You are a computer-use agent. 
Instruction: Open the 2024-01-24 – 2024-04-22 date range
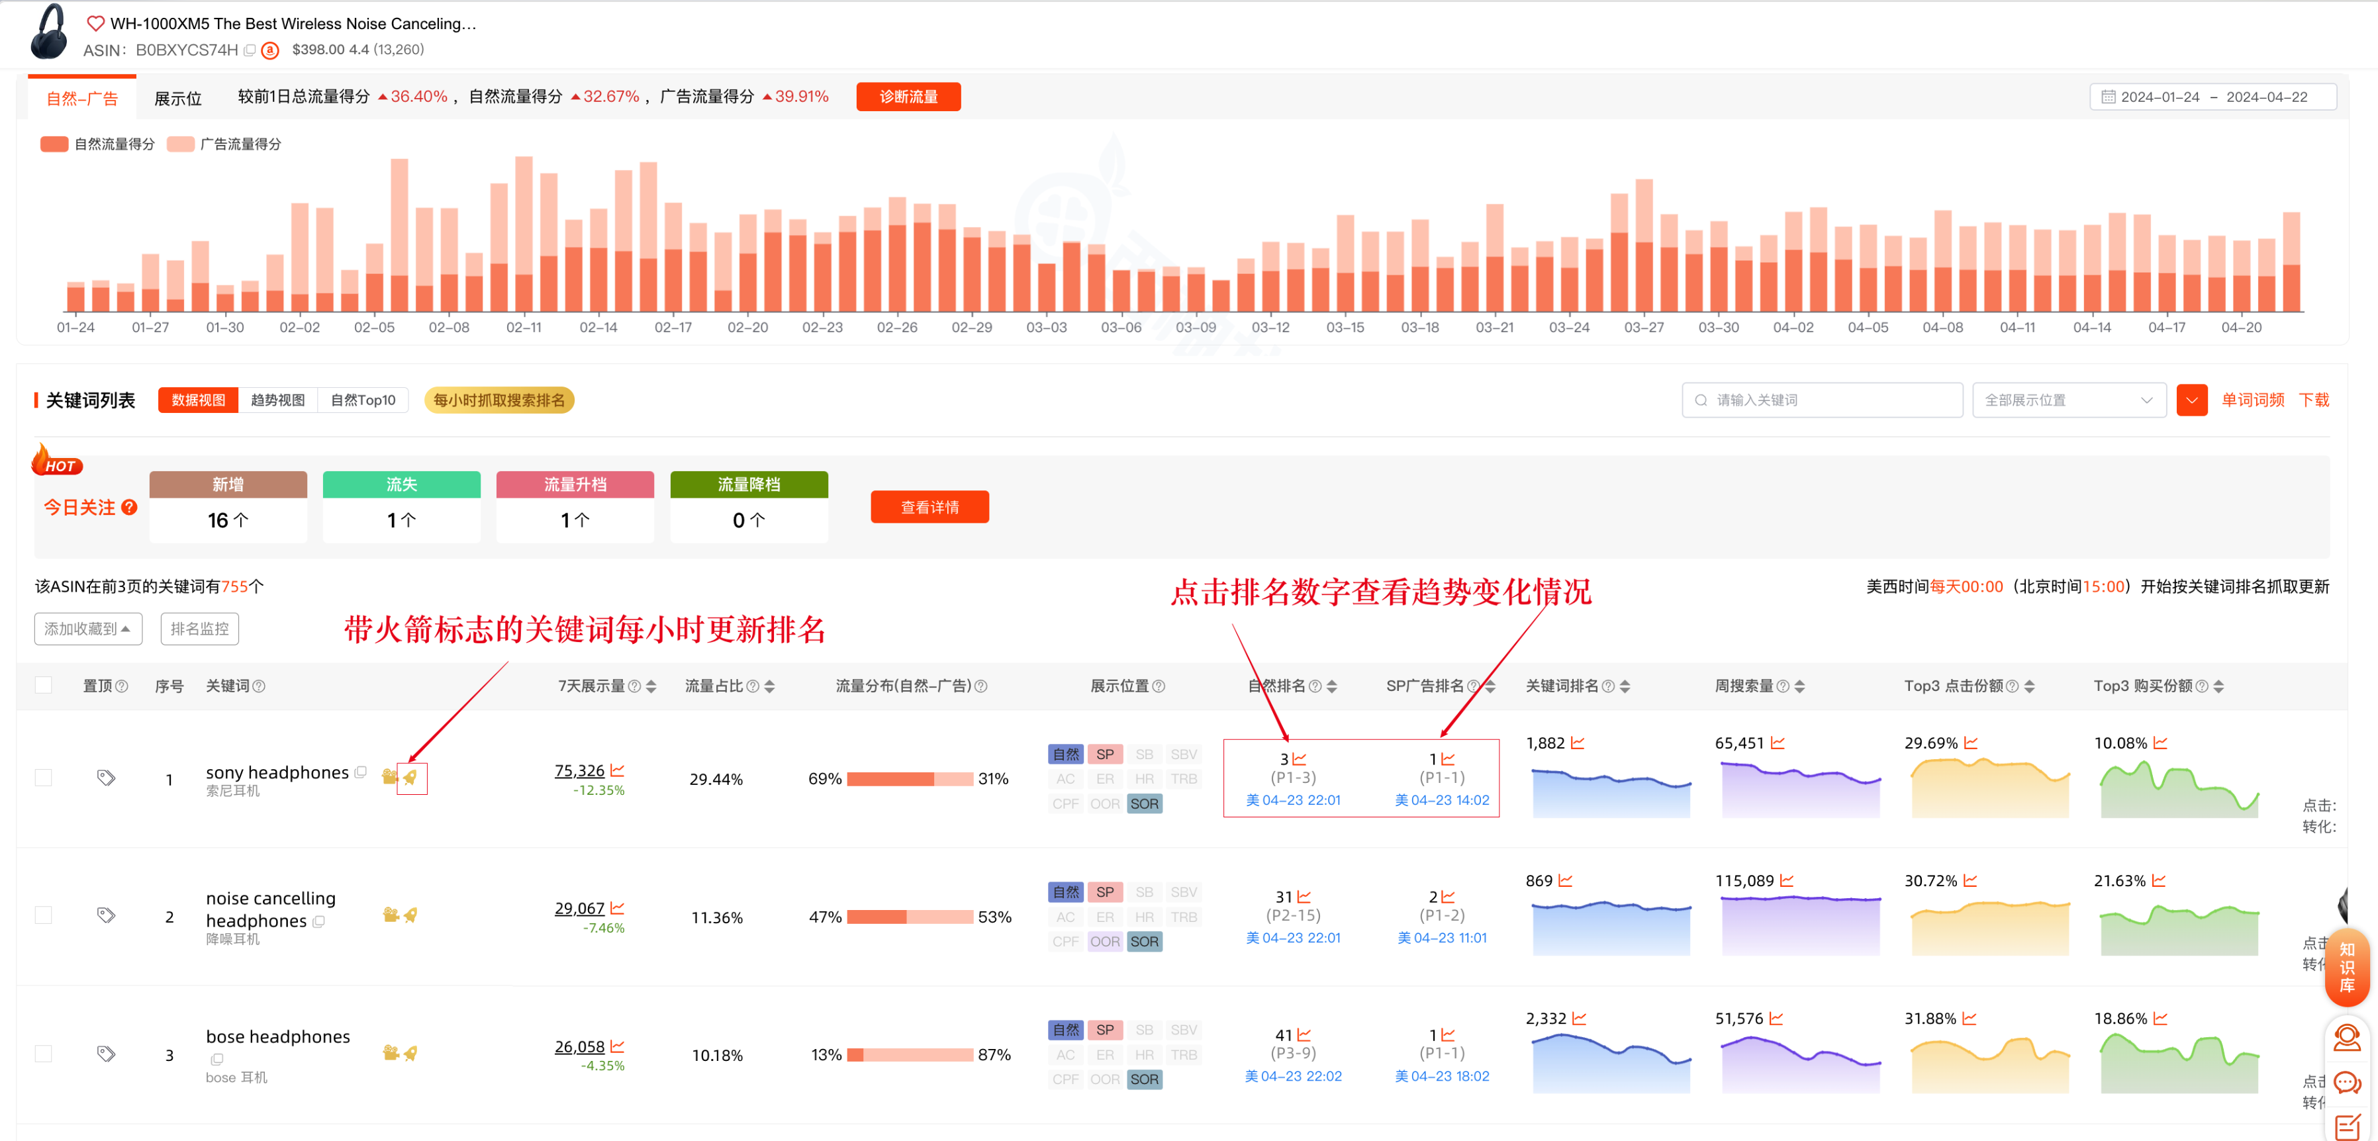[x=2212, y=97]
